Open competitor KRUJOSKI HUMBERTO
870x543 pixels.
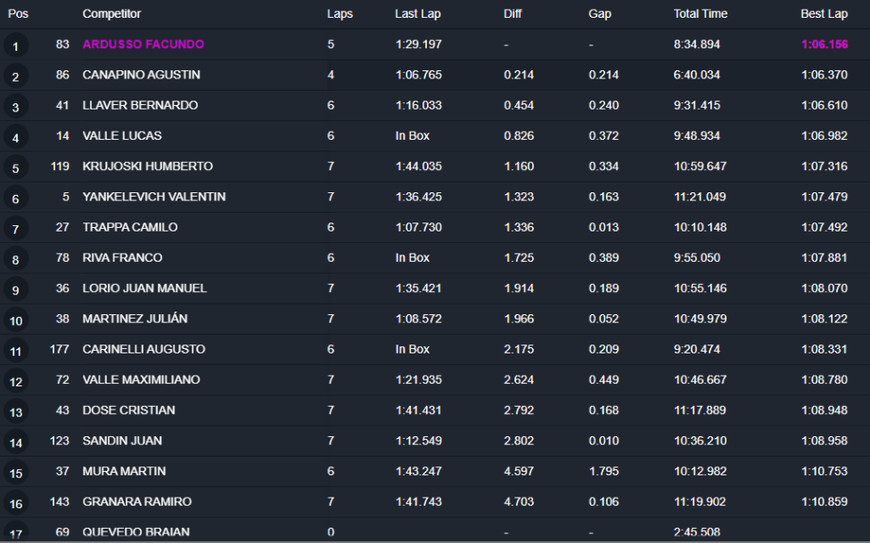(147, 166)
